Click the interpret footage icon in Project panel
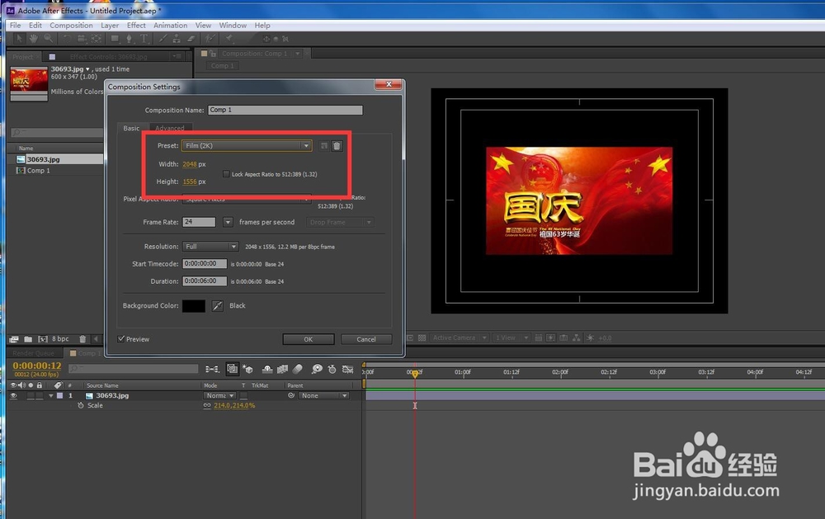Screen dimensions: 825x519 point(14,339)
